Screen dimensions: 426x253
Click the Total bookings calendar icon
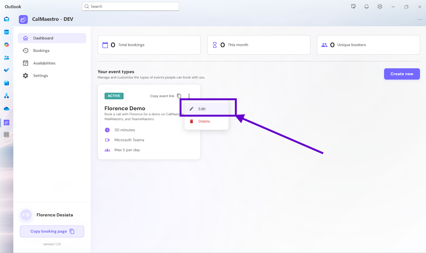pyautogui.click(x=105, y=45)
